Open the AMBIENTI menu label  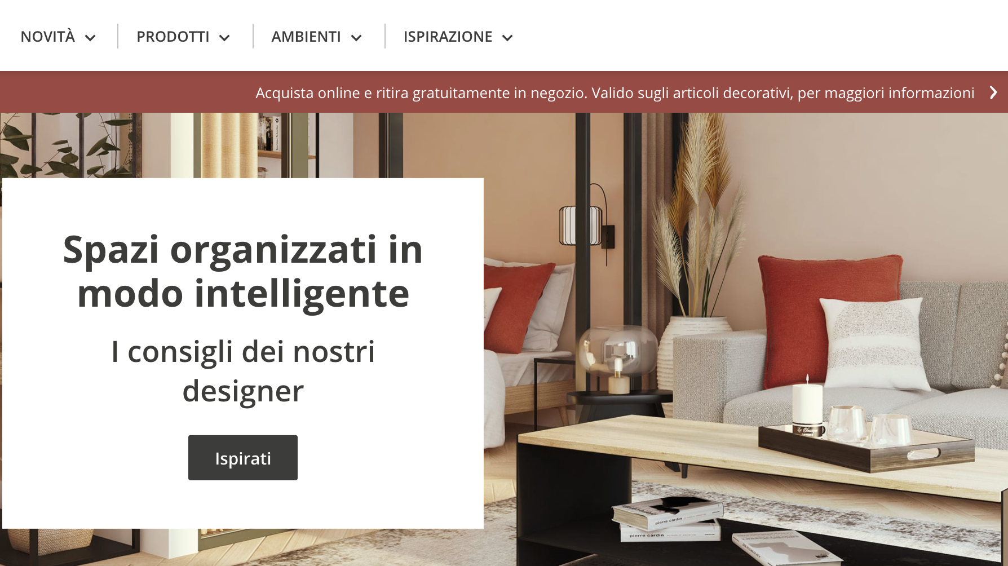click(306, 37)
